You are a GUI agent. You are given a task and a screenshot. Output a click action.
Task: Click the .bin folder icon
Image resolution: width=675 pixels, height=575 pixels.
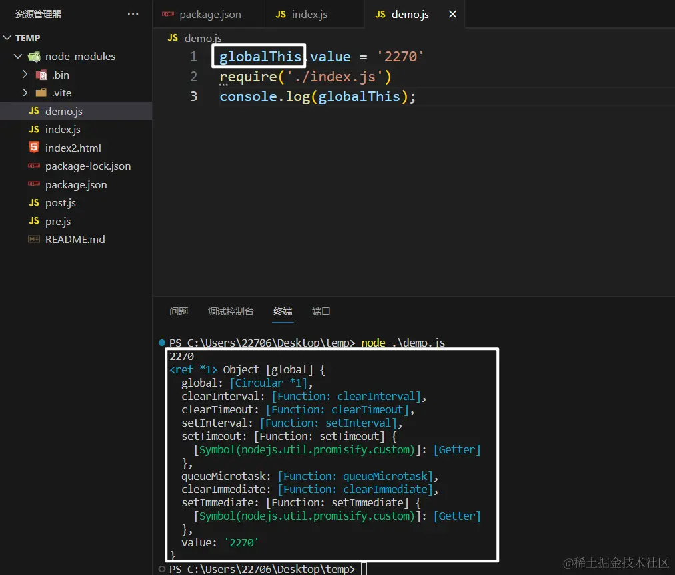click(x=41, y=75)
